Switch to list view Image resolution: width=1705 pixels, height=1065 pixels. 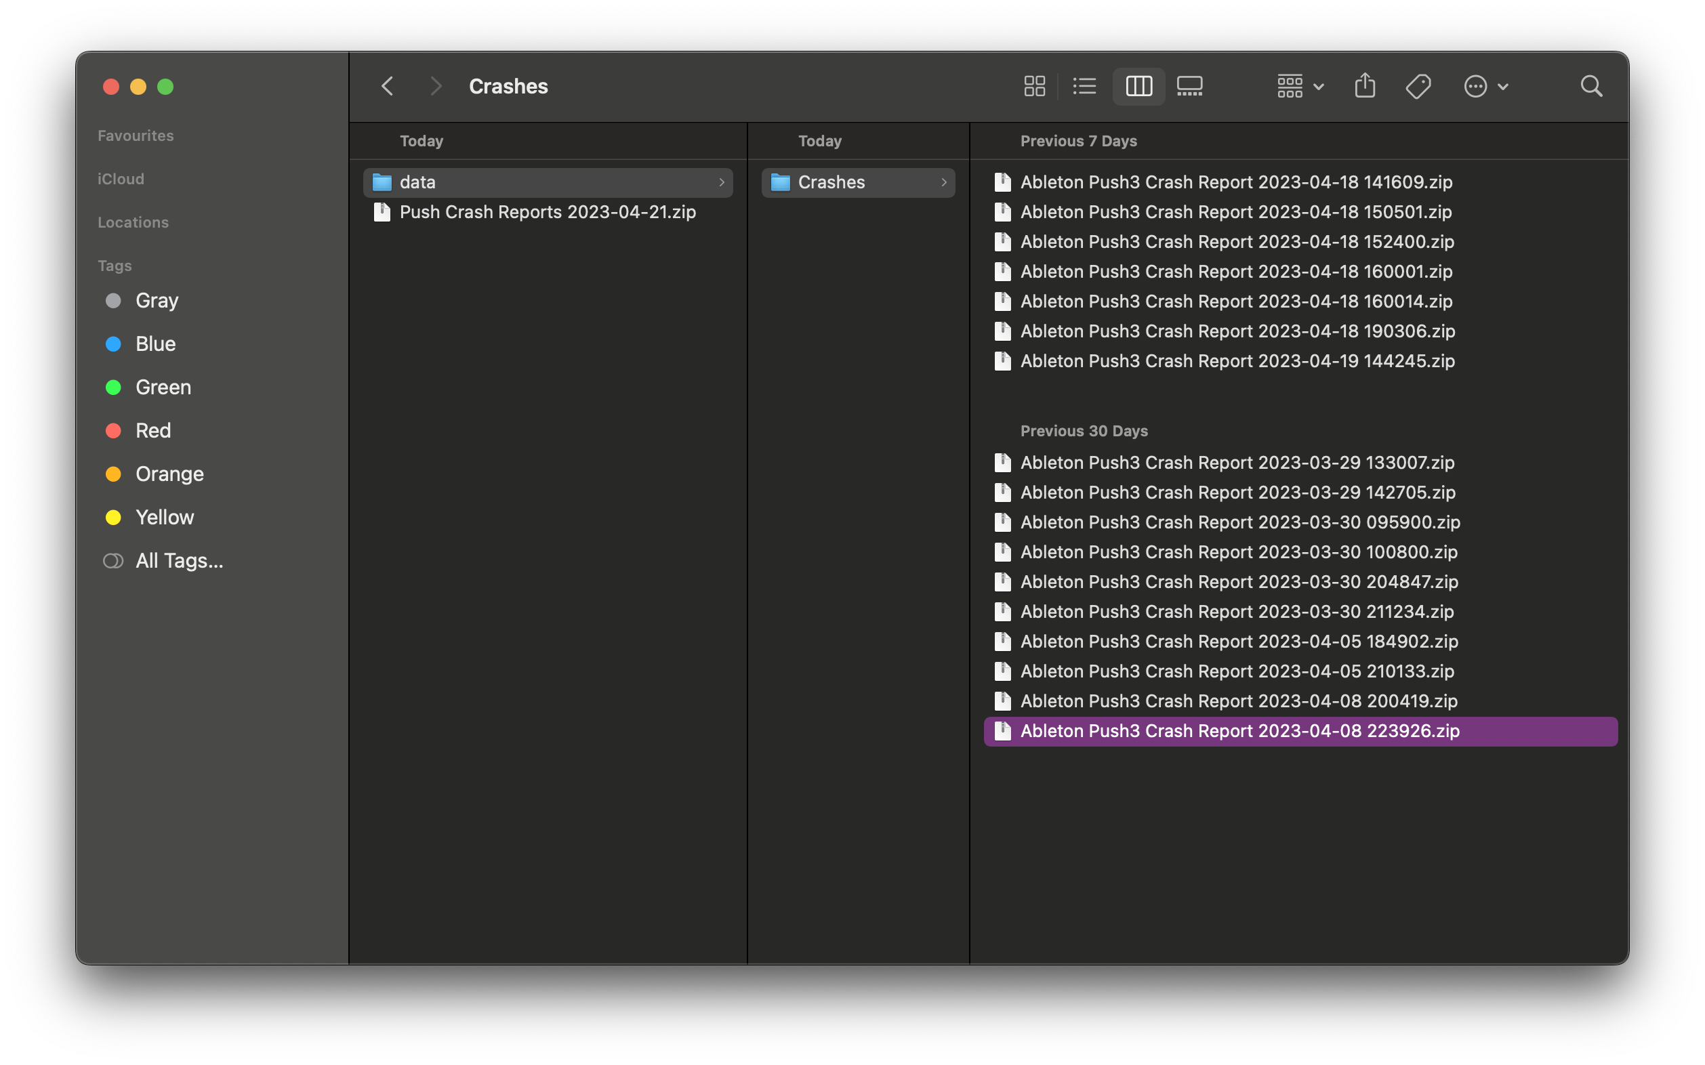pos(1084,87)
